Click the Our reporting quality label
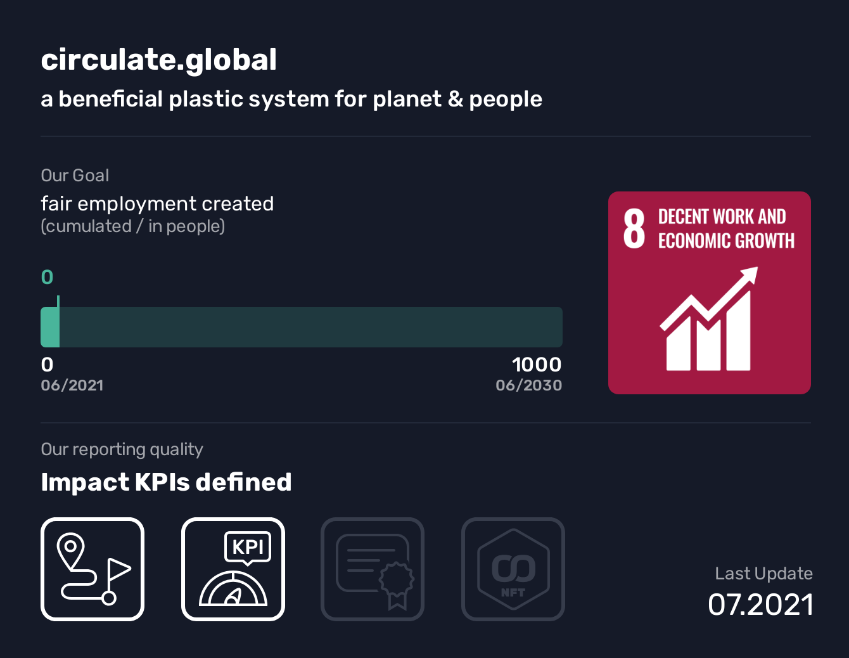 tap(122, 449)
